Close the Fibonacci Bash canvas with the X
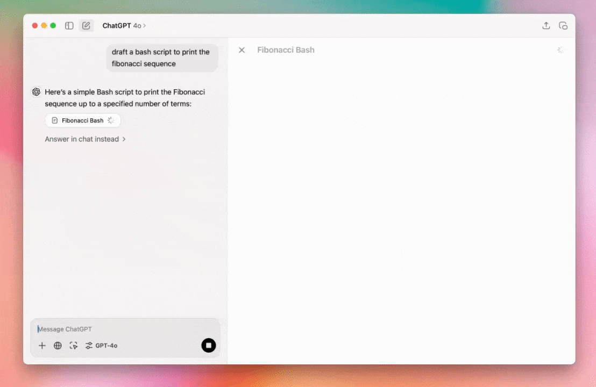This screenshot has height=387, width=596. (x=242, y=49)
